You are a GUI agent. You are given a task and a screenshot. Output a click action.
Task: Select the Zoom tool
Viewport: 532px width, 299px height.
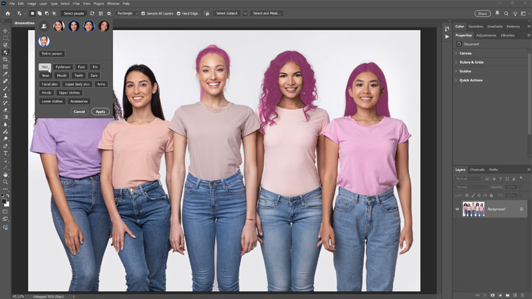tap(5, 181)
